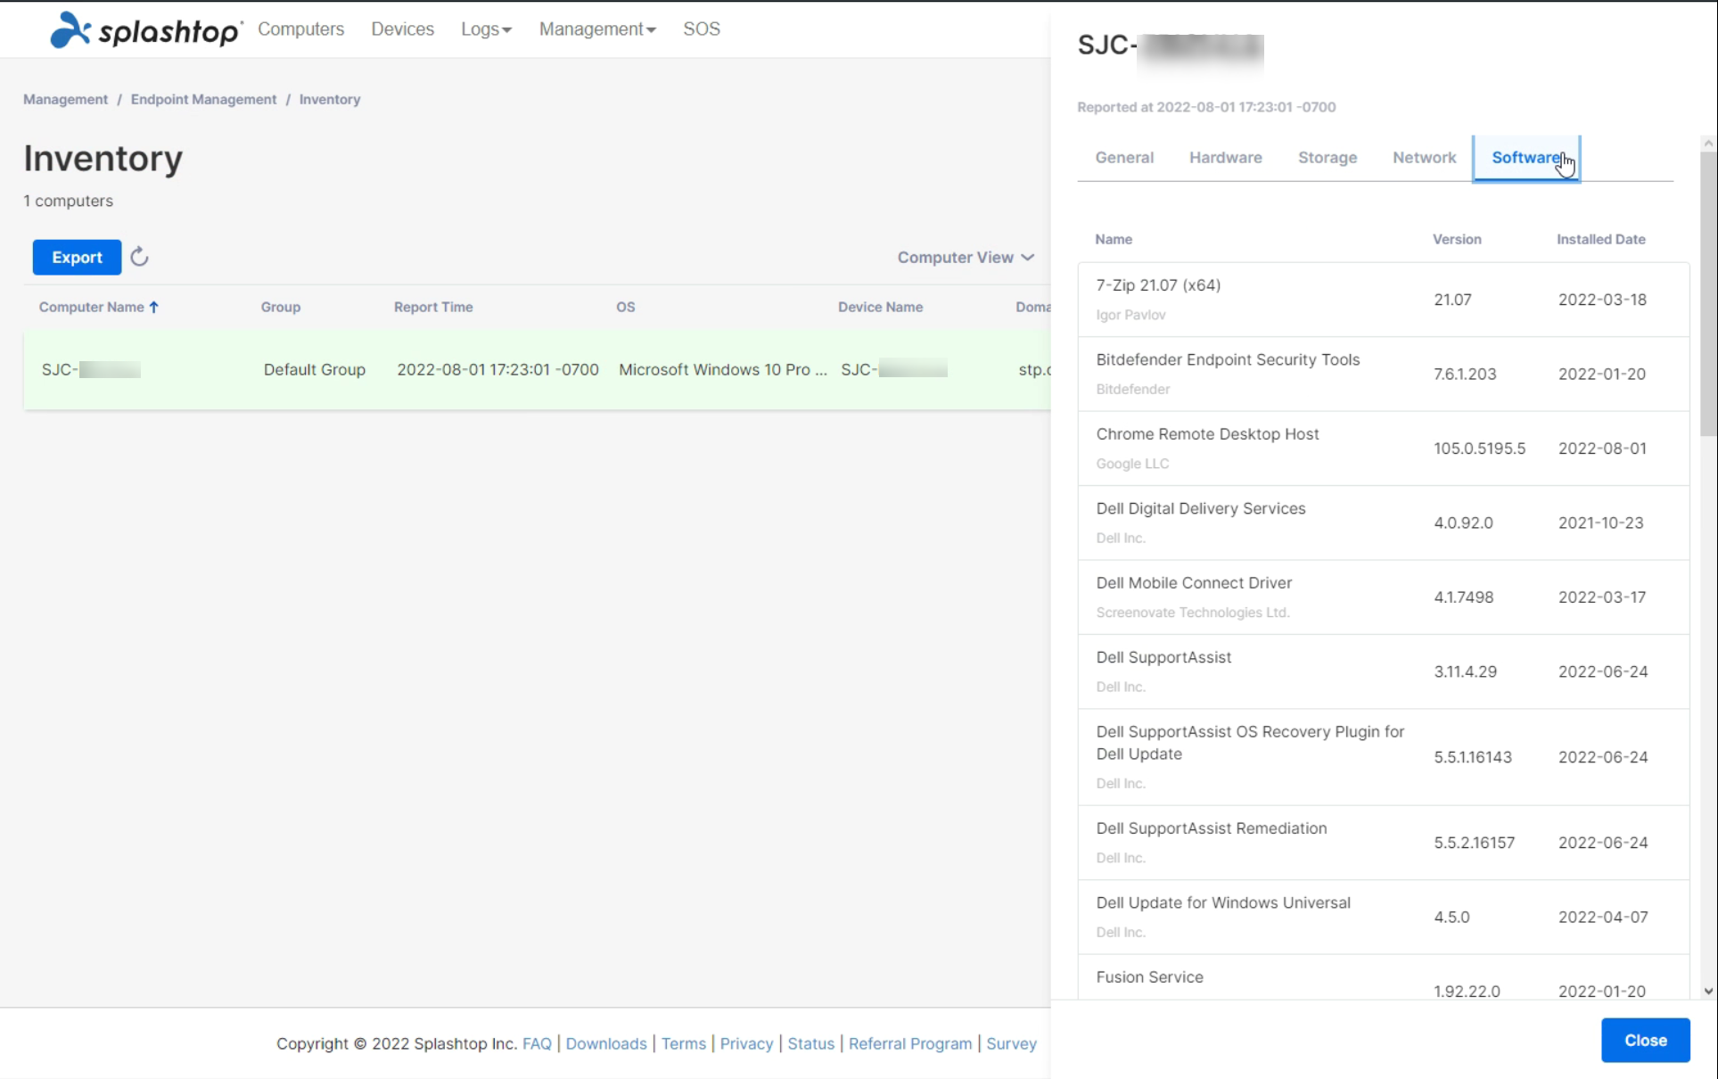1718x1079 pixels.
Task: Click the Installed Date column header
Action: [x=1600, y=239]
